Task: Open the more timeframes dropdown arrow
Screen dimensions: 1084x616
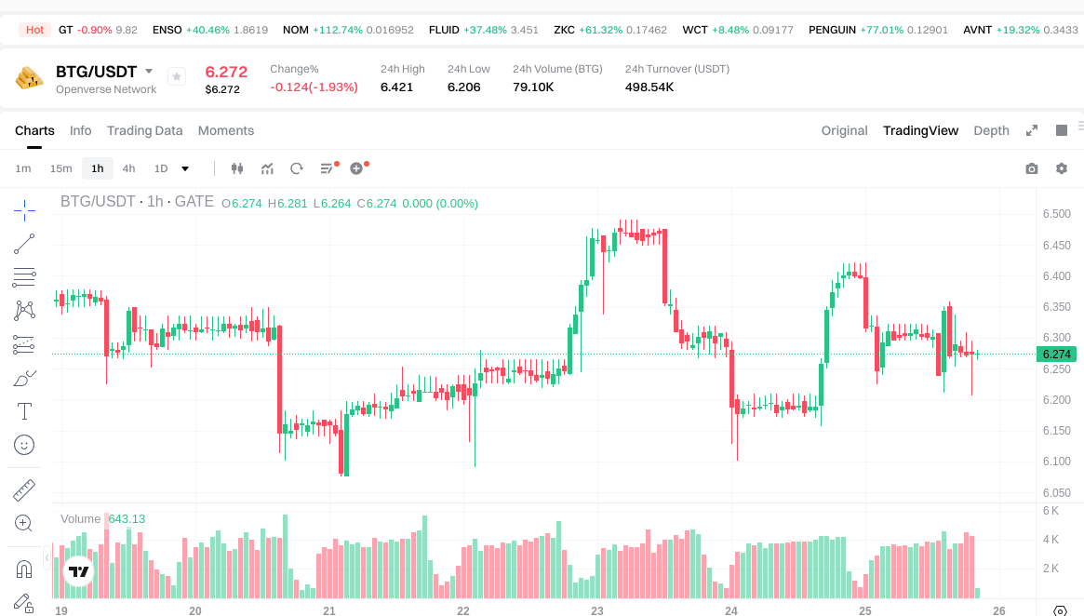Action: tap(185, 168)
